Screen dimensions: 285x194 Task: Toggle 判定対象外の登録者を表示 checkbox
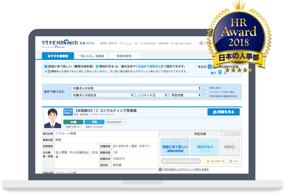207,96
